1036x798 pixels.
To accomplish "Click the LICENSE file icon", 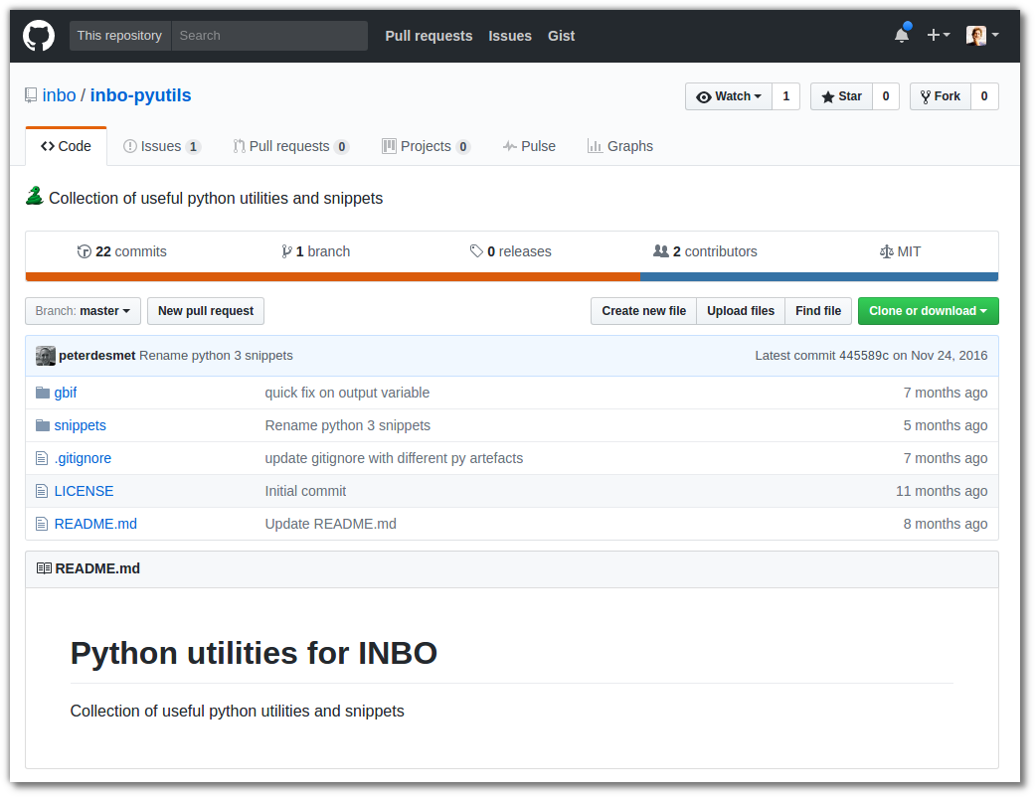I will [x=42, y=492].
